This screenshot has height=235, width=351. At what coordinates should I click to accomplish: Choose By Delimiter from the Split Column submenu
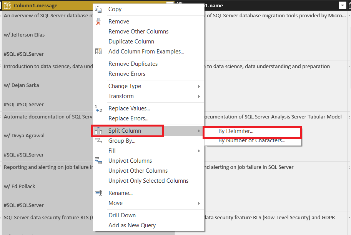point(236,131)
